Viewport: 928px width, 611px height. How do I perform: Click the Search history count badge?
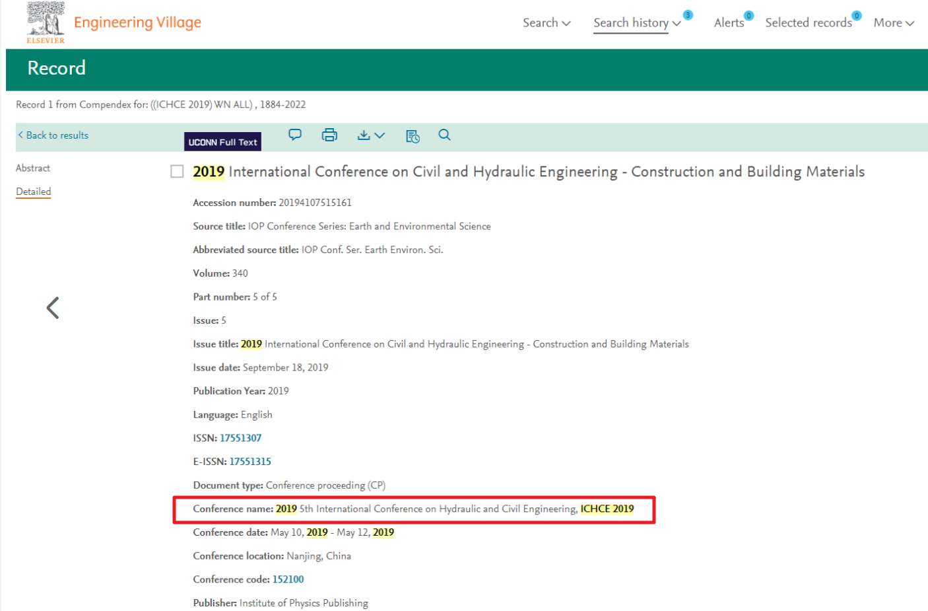(688, 15)
